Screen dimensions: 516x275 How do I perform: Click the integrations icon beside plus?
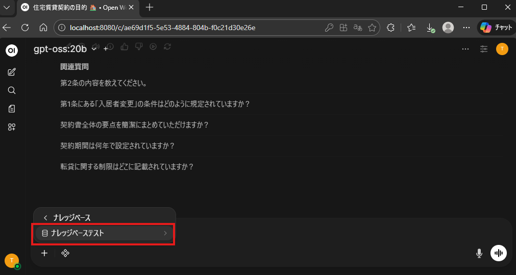(65, 253)
